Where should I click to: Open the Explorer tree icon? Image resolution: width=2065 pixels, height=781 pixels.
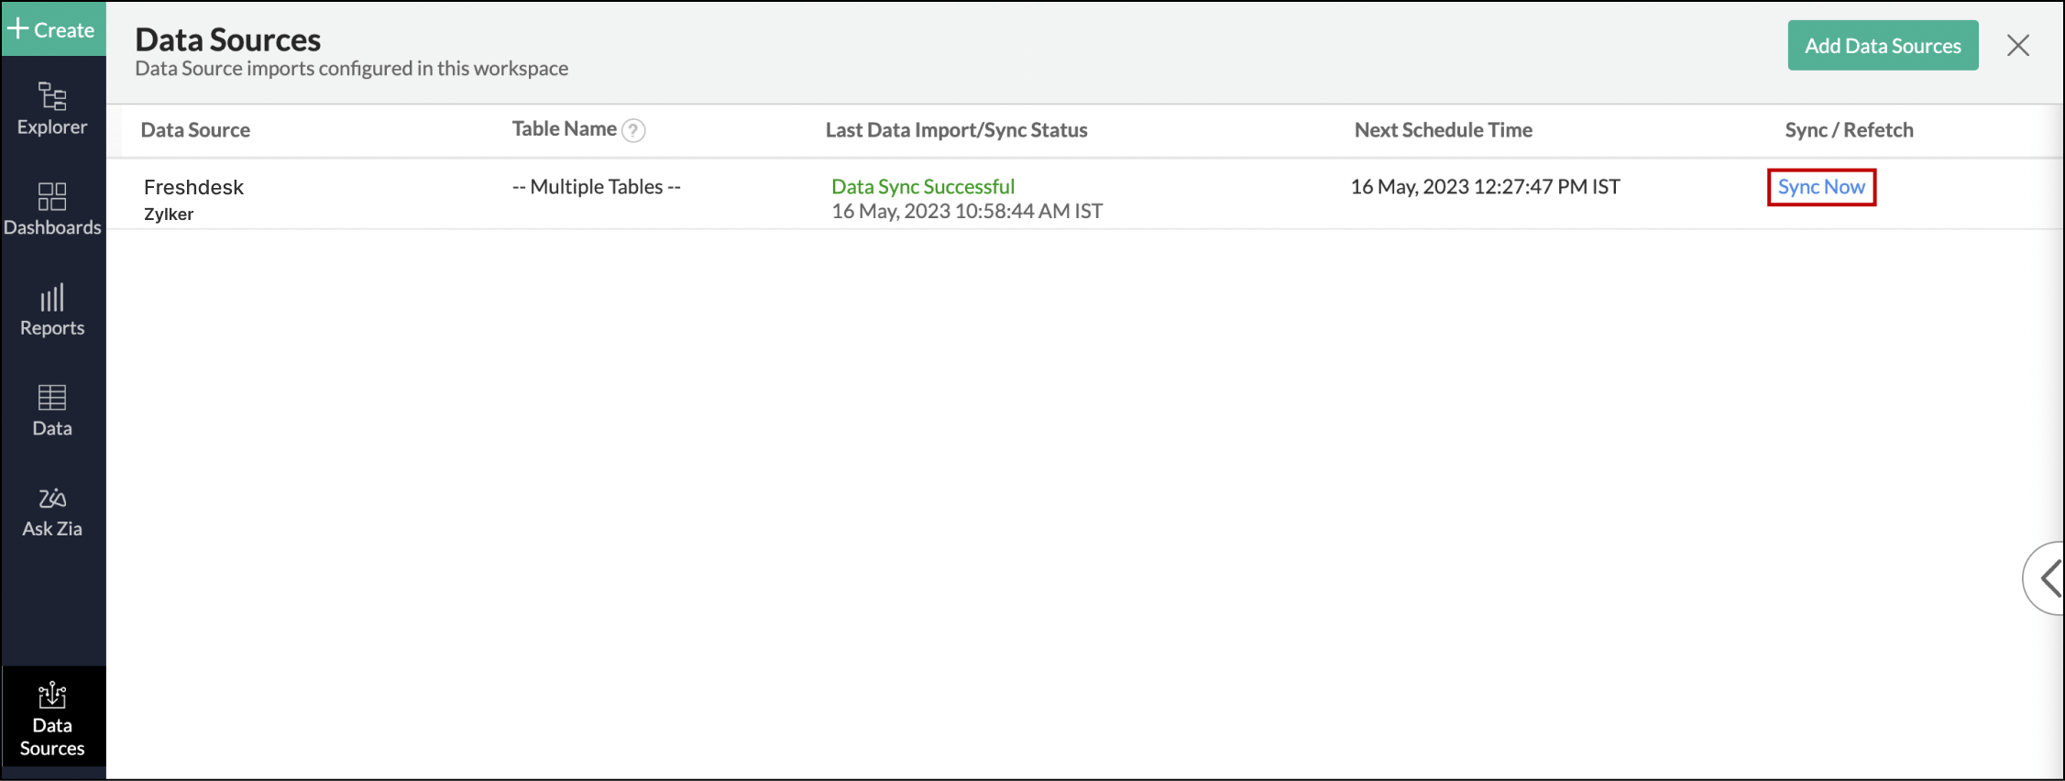point(52,97)
